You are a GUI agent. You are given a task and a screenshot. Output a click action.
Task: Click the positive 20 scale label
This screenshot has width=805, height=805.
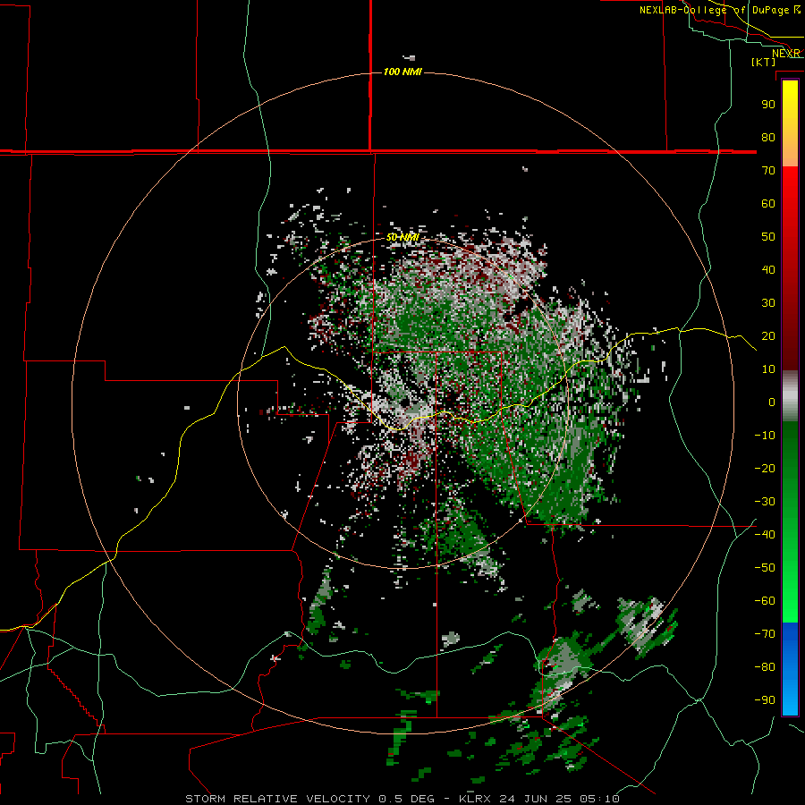768,335
